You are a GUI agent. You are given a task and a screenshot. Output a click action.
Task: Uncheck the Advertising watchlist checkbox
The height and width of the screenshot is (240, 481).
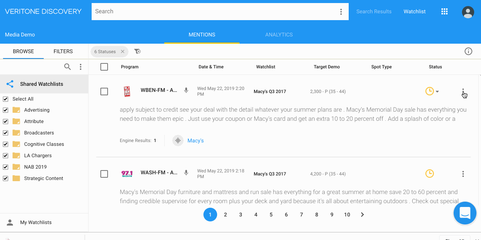point(6,110)
